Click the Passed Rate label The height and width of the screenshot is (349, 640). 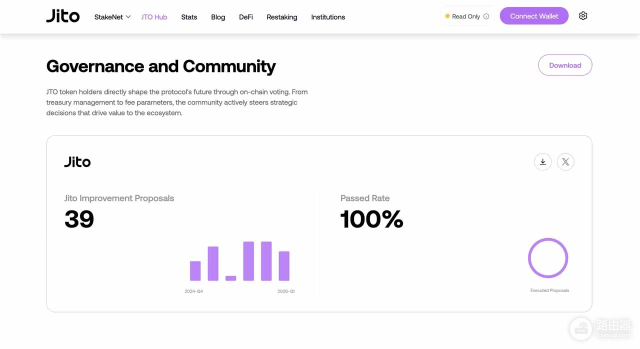point(365,198)
